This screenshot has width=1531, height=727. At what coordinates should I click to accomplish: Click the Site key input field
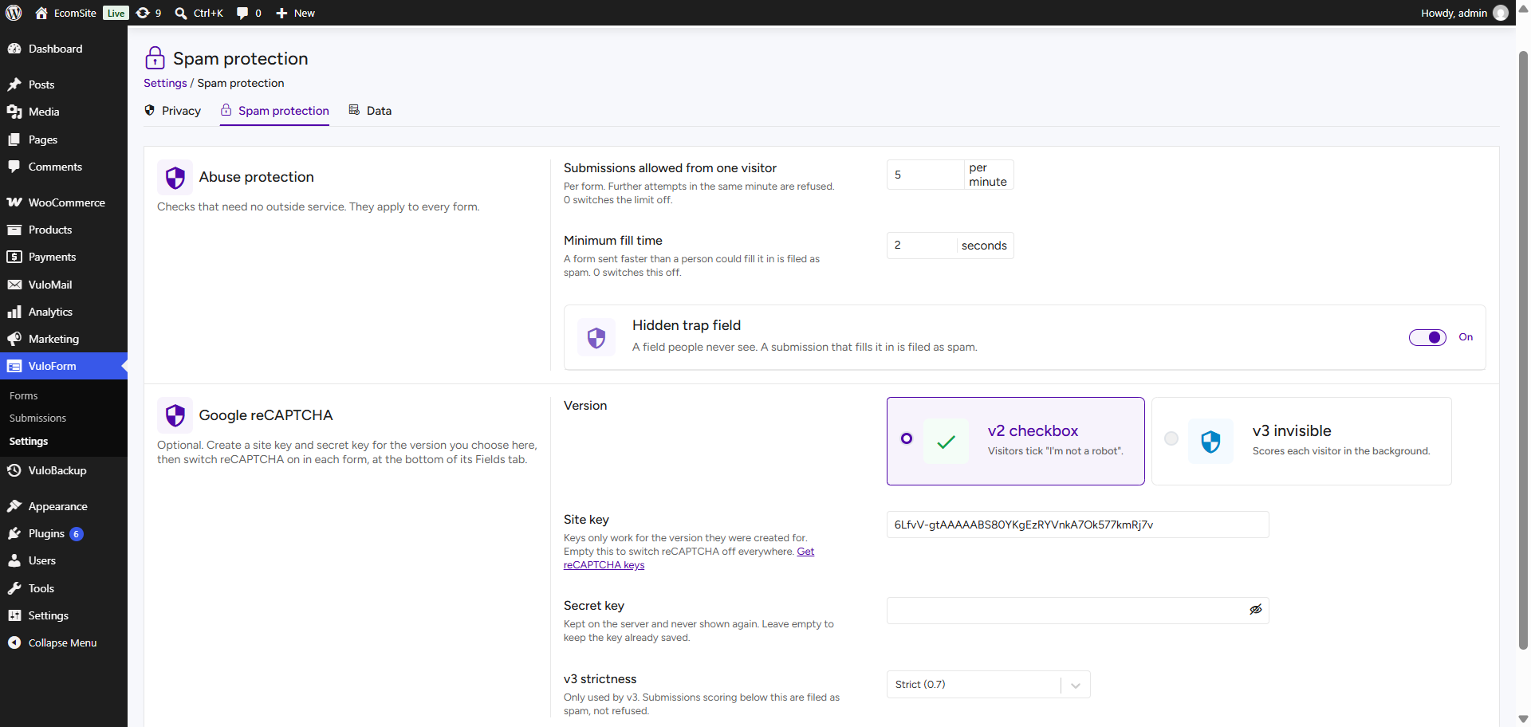tap(1077, 525)
